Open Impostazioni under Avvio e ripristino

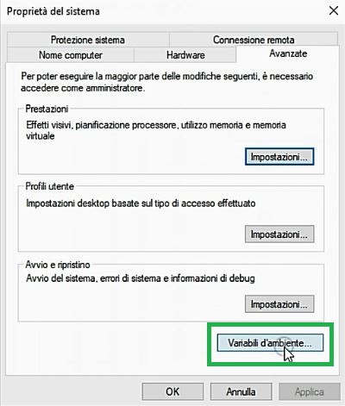pyautogui.click(x=279, y=304)
